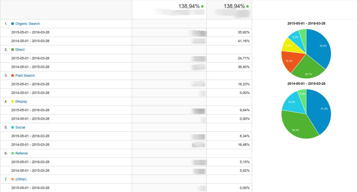Open the (Other) channel link
This screenshot has height=192, width=357.
[x=21, y=179]
